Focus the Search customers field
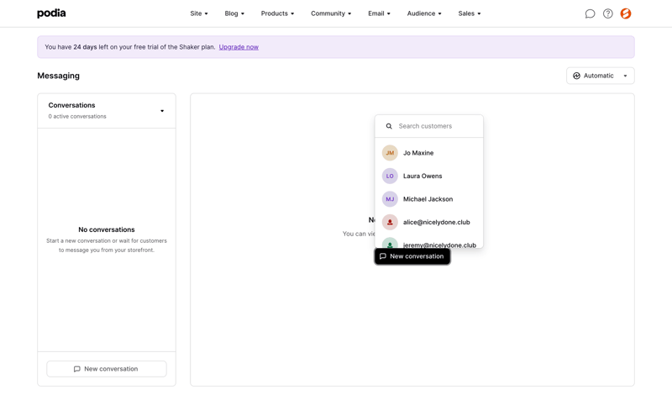The width and height of the screenshot is (672, 395). click(x=429, y=126)
